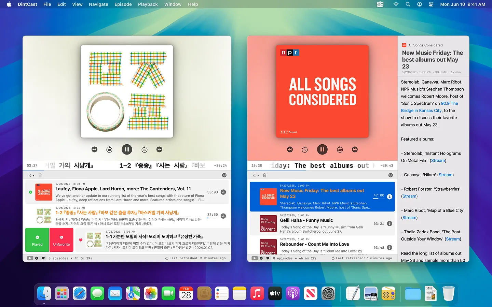Pause playback in the left player window
The image size is (492, 307).
click(127, 149)
